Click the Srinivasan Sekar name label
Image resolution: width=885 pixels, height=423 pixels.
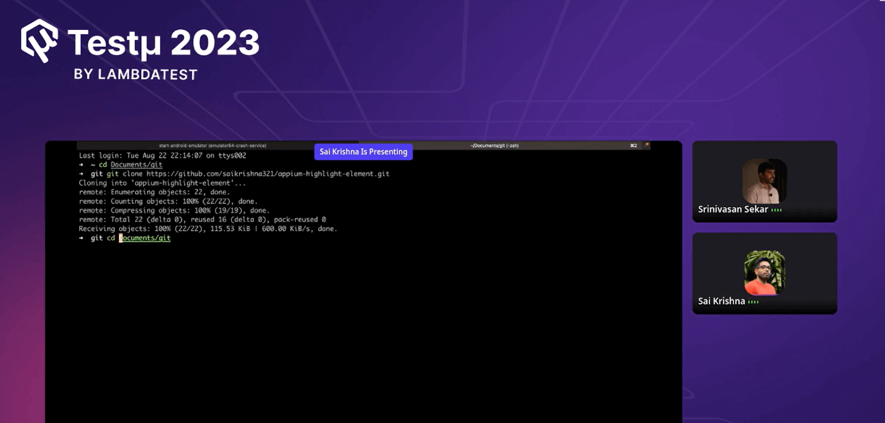point(733,209)
